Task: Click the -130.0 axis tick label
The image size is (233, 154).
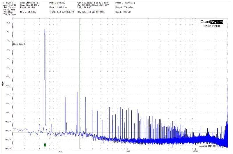Action: pos(7,148)
